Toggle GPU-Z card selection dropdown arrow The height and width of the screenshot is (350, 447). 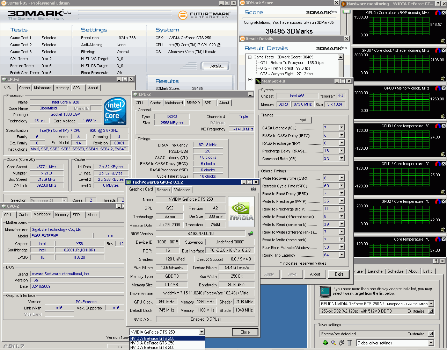point(201,332)
